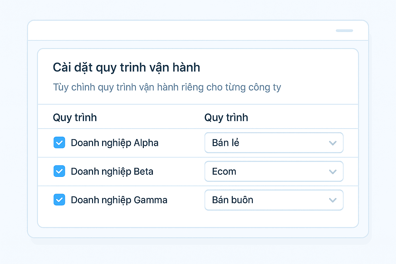
Task: Open the Bán buôn dropdown for Gamma
Action: pos(274,200)
